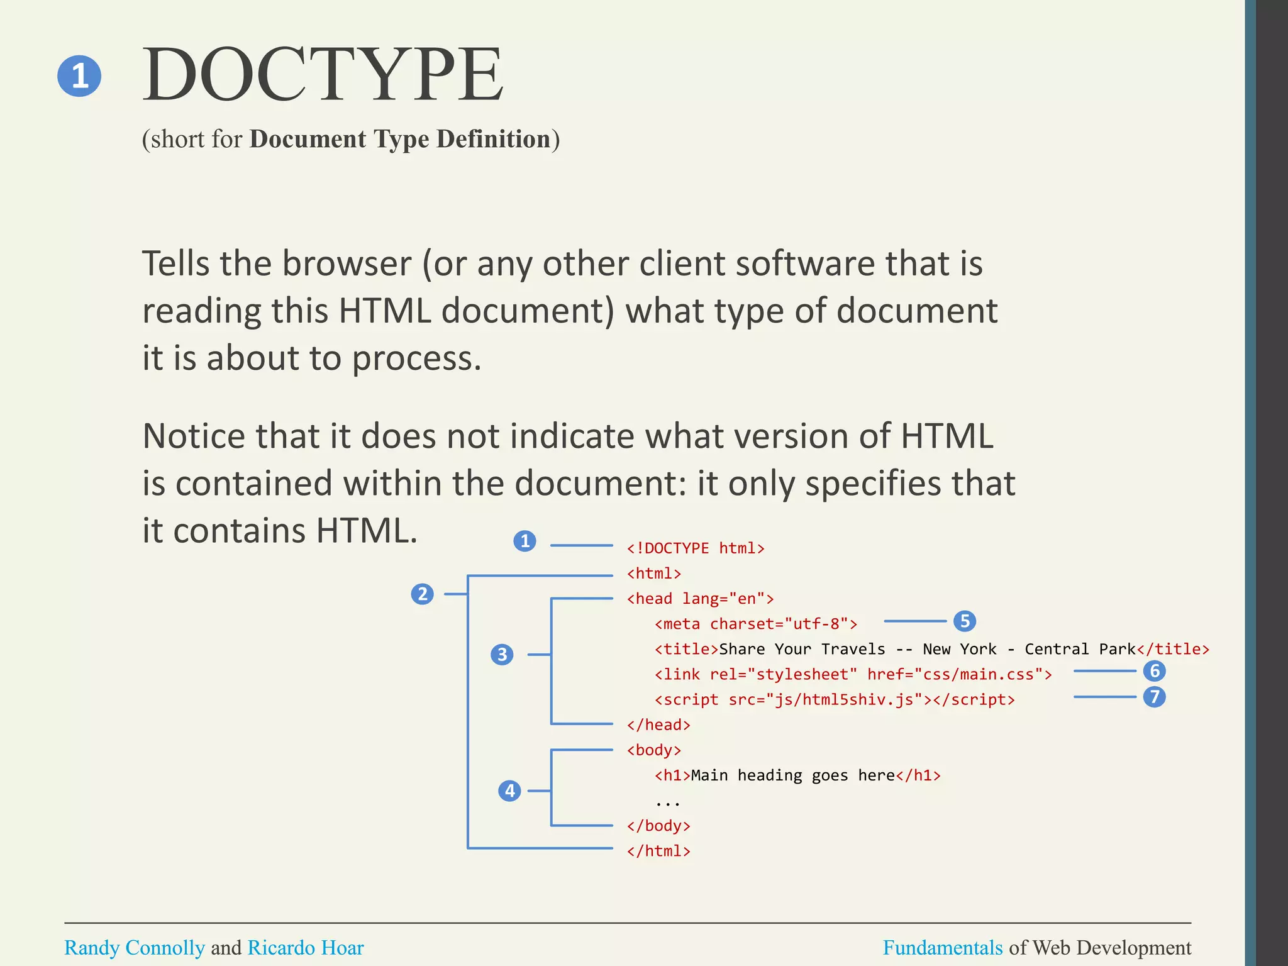Click the title tag 'Share Your Travels' line
The image size is (1288, 966).
pos(932,649)
